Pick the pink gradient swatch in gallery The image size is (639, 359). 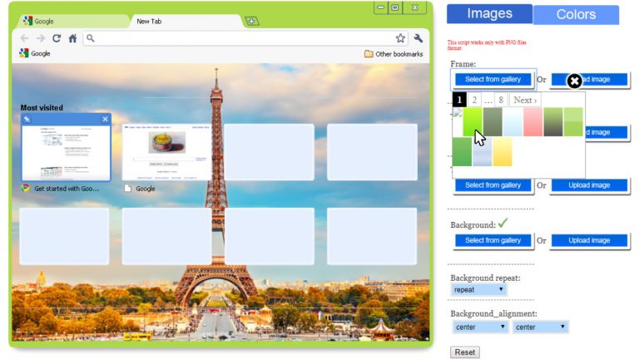(533, 122)
